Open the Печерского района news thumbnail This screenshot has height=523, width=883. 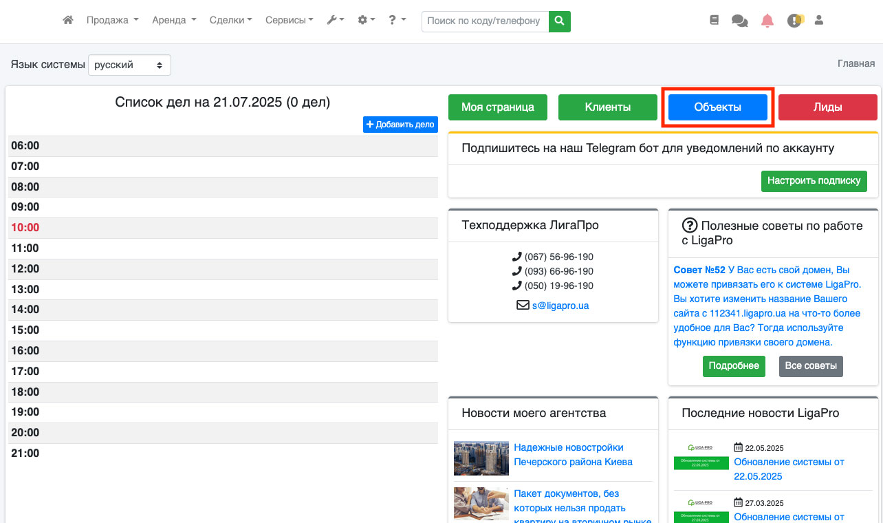(x=481, y=458)
